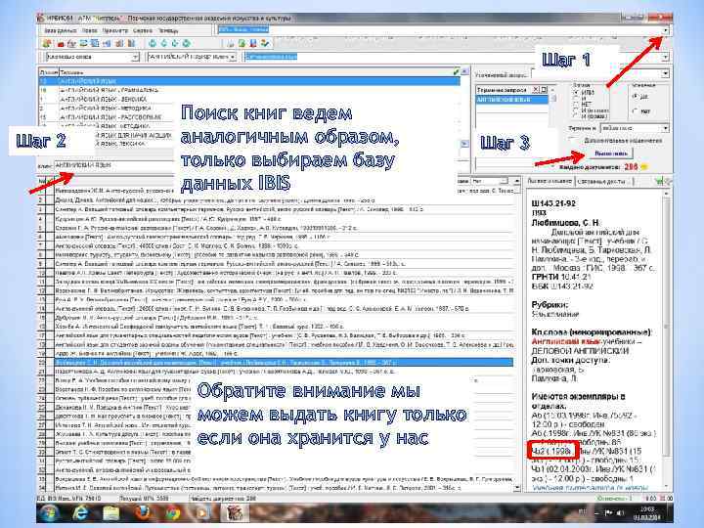Open the media player taskbar icon
The height and width of the screenshot is (528, 704).
pyautogui.click(x=203, y=512)
